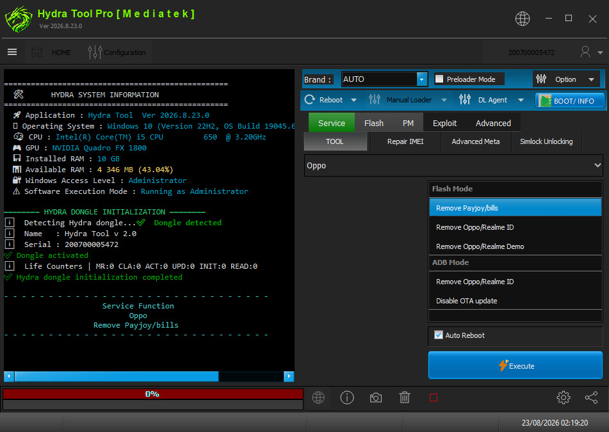This screenshot has width=609, height=432.
Task: Click the log scrollbar left arrow
Action: [x=8, y=376]
